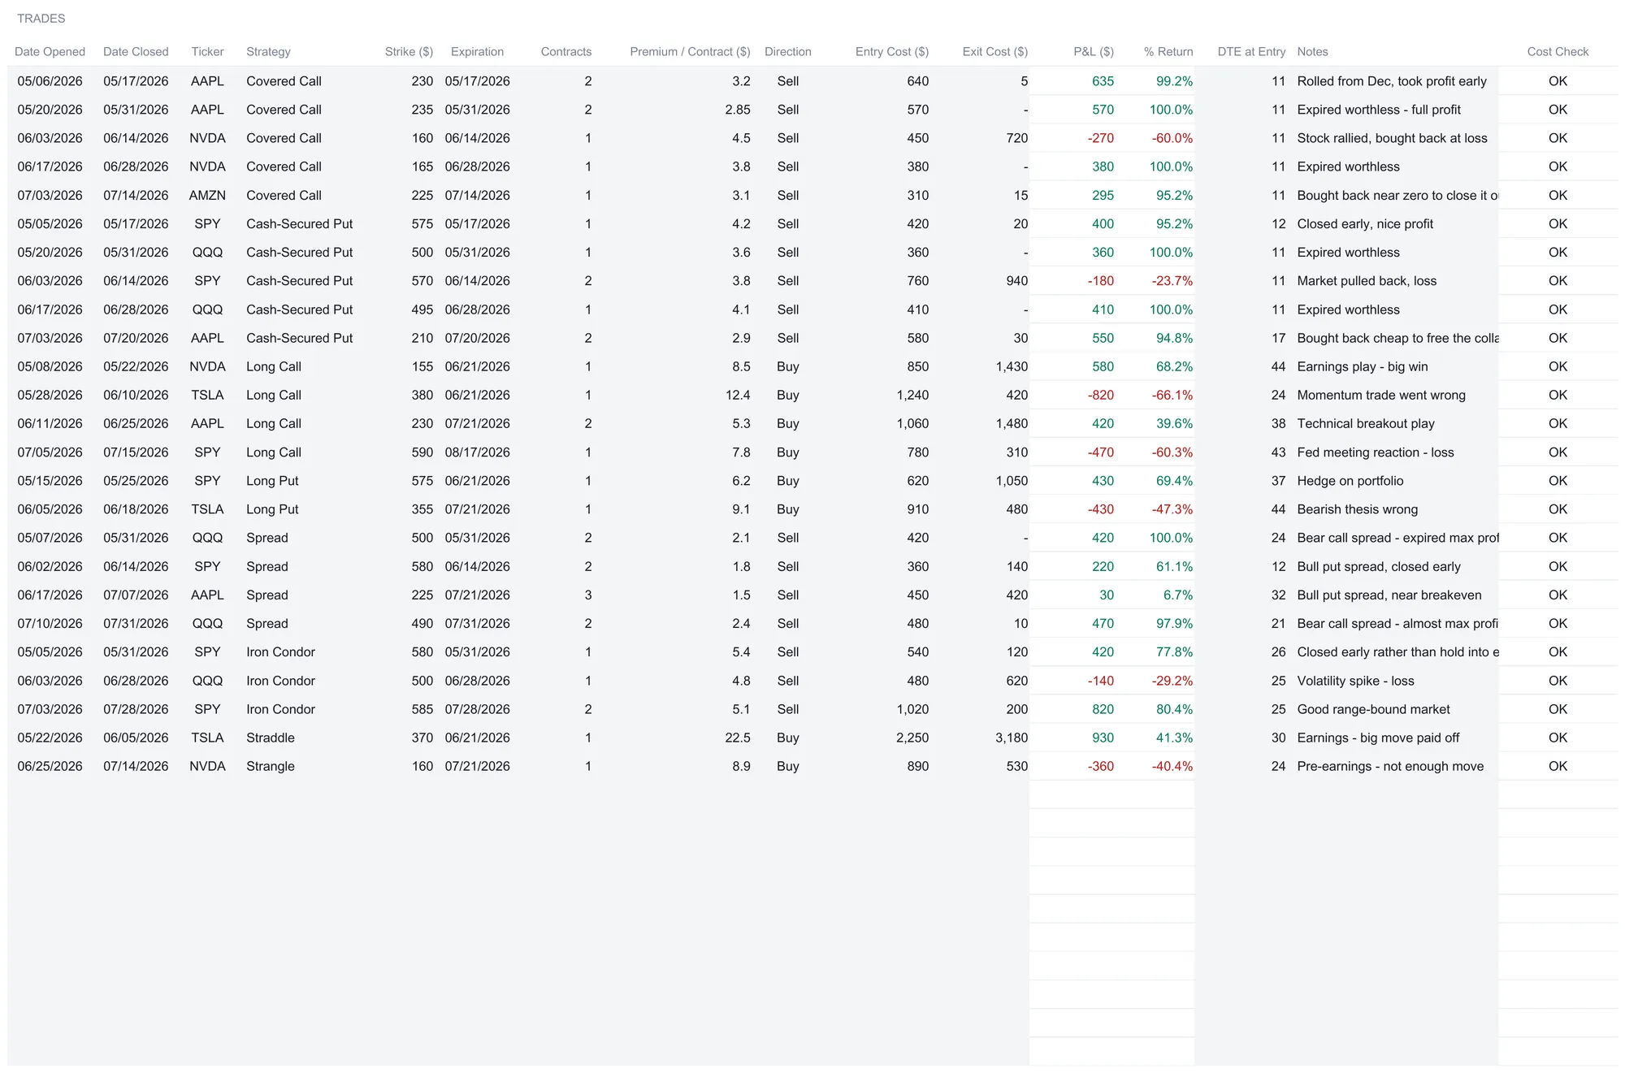Select the 2,250 entry cost cell
The image size is (1625, 1073).
pyautogui.click(x=912, y=738)
